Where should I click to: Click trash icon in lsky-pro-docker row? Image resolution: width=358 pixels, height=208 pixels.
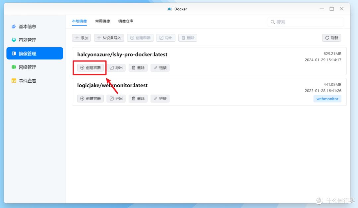click(134, 68)
